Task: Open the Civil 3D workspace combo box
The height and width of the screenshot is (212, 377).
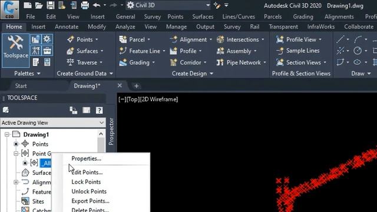Action: (x=168, y=5)
